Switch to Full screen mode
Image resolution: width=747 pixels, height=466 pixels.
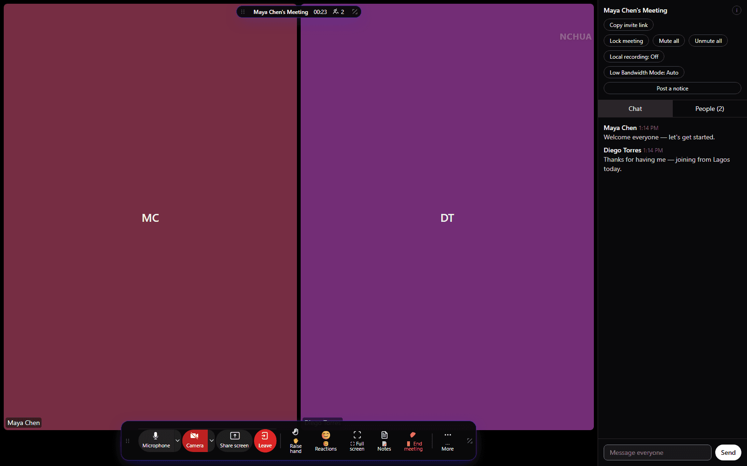pos(357,441)
